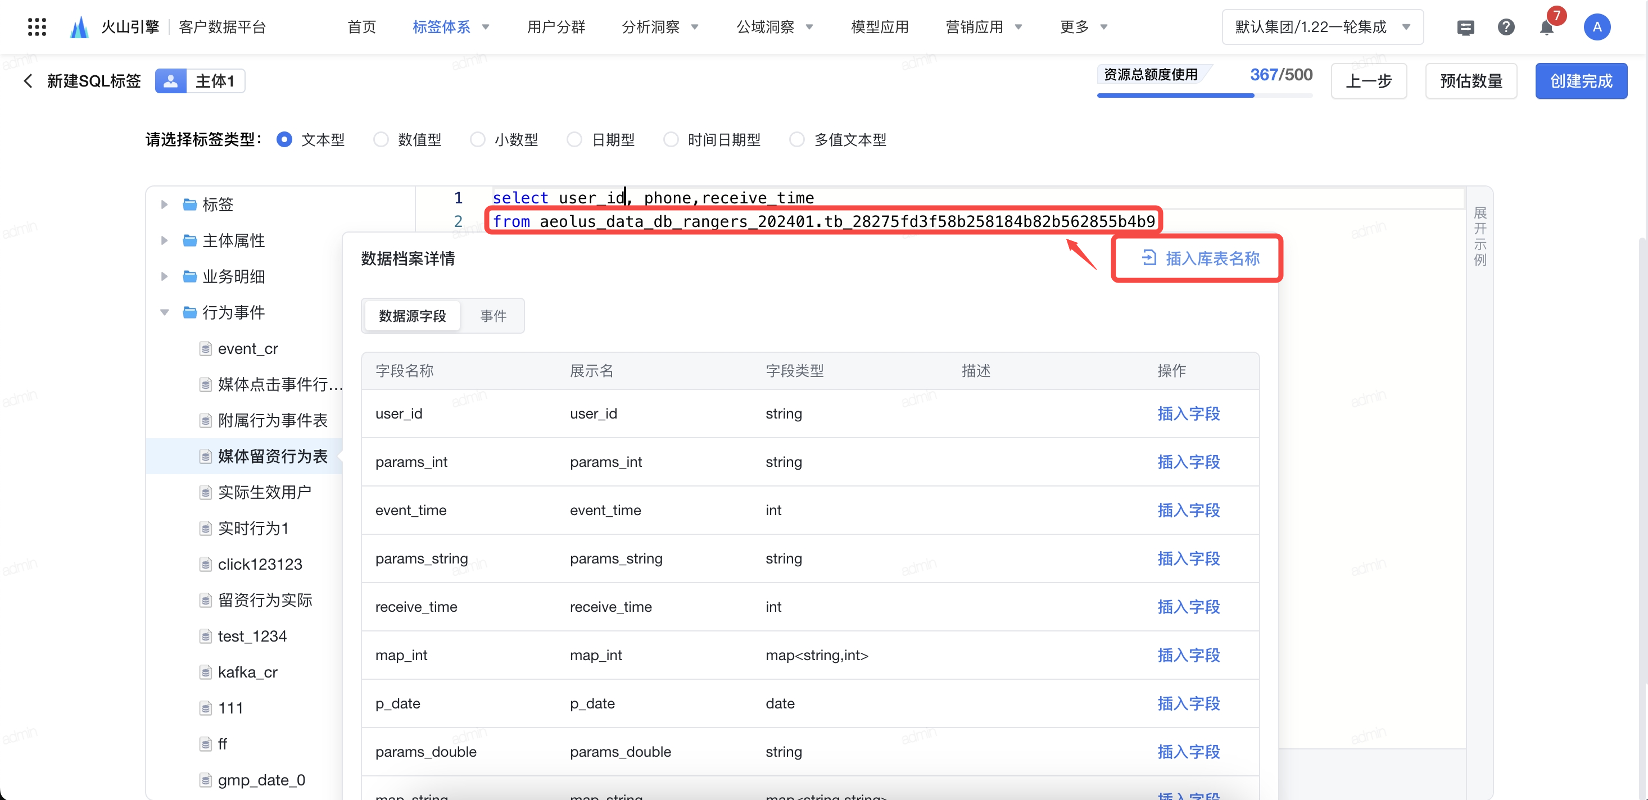
Task: Go back with the arrow beside 新建SQL标签
Action: pyautogui.click(x=28, y=81)
